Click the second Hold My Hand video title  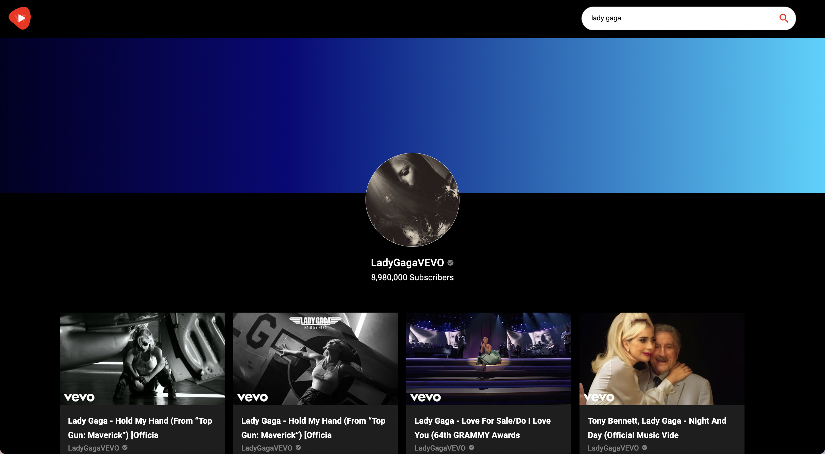pos(313,428)
